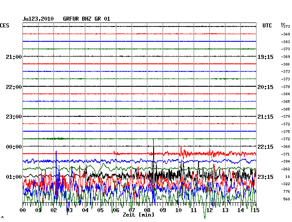Select the 20:15 UTC time label
The image size is (292, 222).
click(265, 87)
